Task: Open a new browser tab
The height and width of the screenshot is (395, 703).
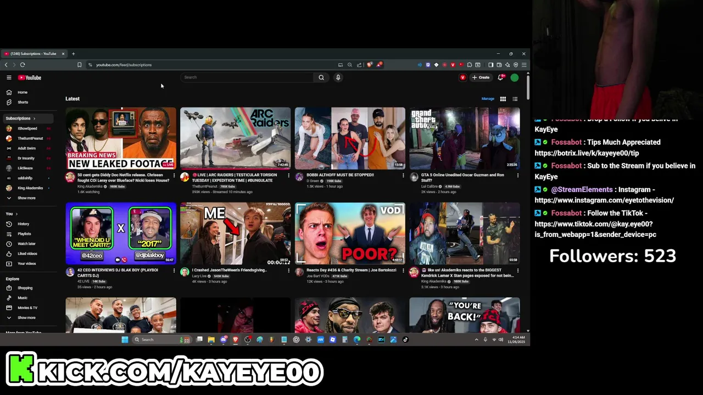Action: pyautogui.click(x=73, y=54)
